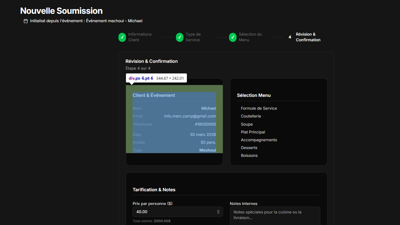Image resolution: width=400 pixels, height=225 pixels.
Task: Click the initialized-from-event text mentioning Michael
Action: [x=86, y=21]
